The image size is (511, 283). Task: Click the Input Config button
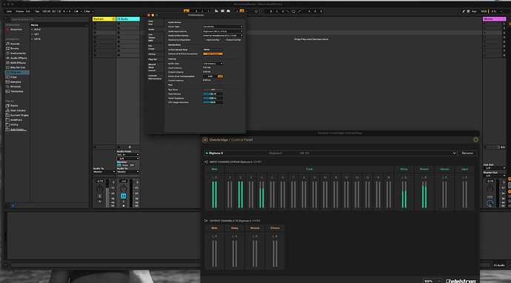click(x=213, y=40)
